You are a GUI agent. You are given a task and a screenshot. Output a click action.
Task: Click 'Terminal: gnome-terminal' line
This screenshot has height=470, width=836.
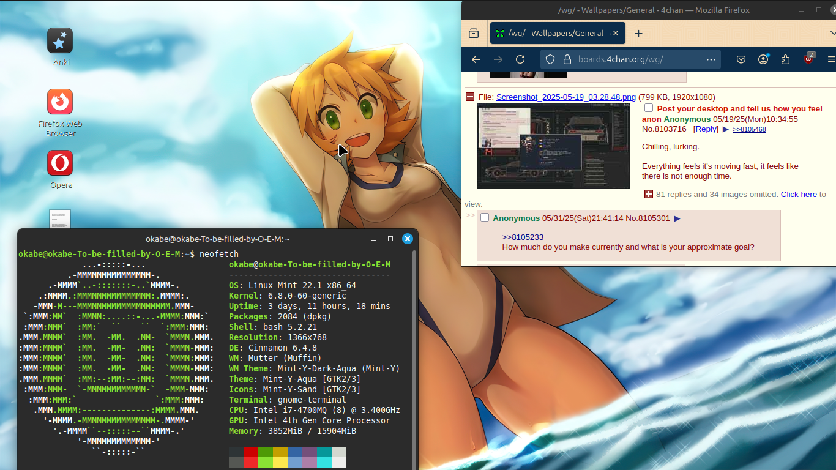pyautogui.click(x=288, y=400)
